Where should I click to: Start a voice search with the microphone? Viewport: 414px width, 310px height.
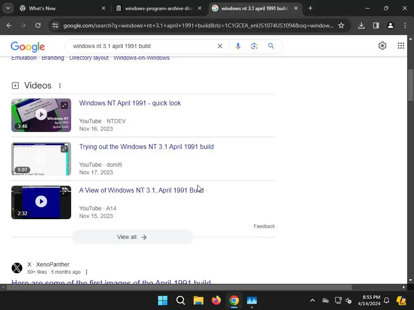click(x=238, y=46)
